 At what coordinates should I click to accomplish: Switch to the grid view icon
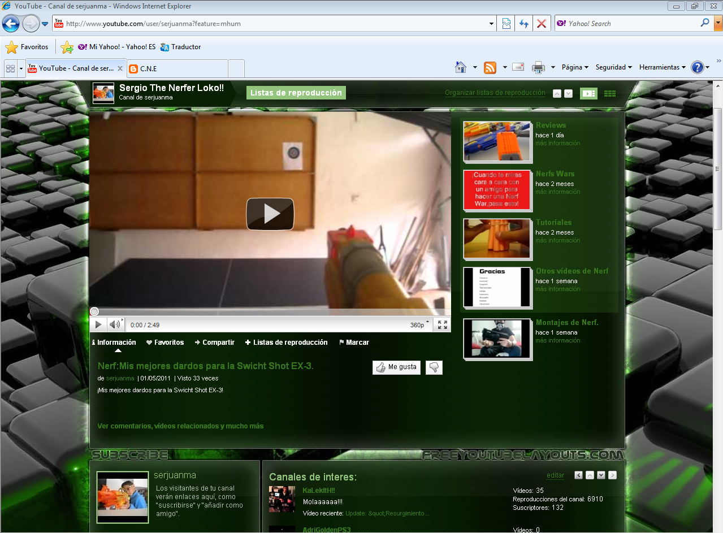click(610, 93)
